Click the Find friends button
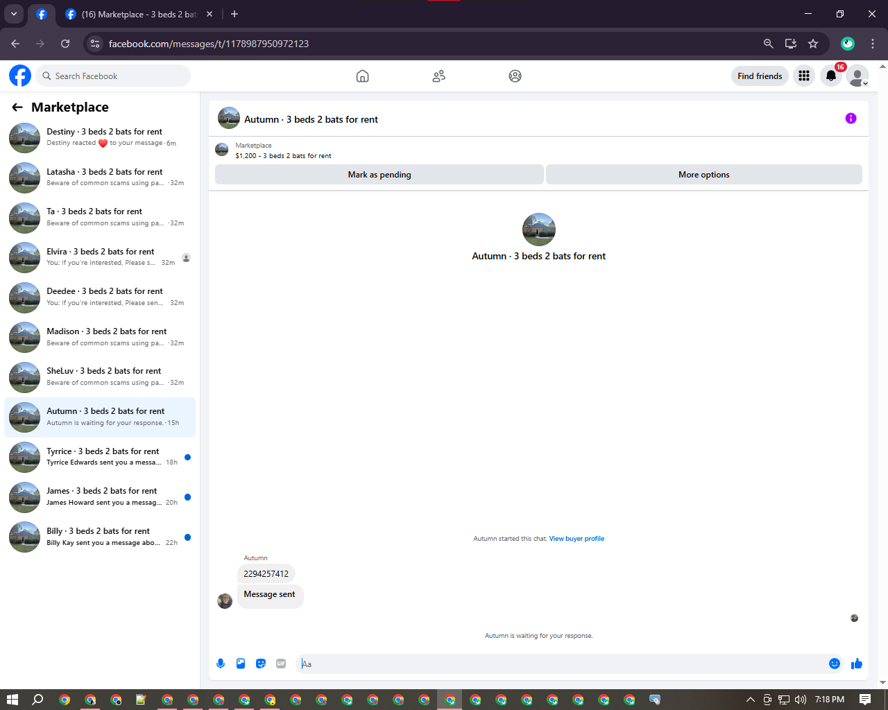Image resolution: width=888 pixels, height=710 pixels. coord(760,76)
